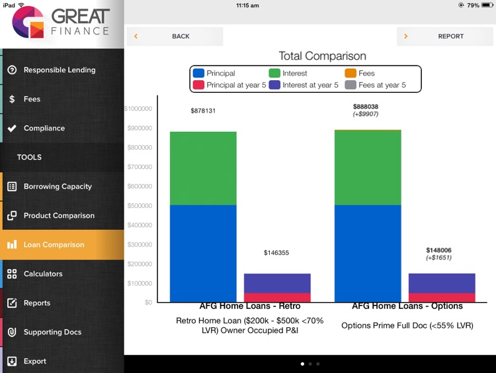Select the Loan Comparison tool
496x373 pixels.
coord(62,244)
